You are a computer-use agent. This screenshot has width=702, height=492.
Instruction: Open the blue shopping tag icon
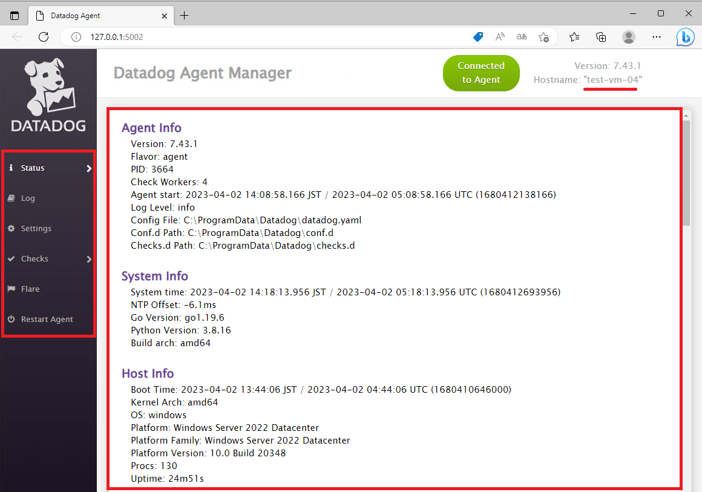click(478, 37)
